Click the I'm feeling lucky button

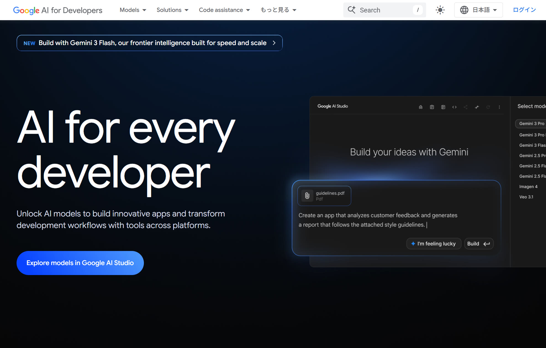(434, 244)
